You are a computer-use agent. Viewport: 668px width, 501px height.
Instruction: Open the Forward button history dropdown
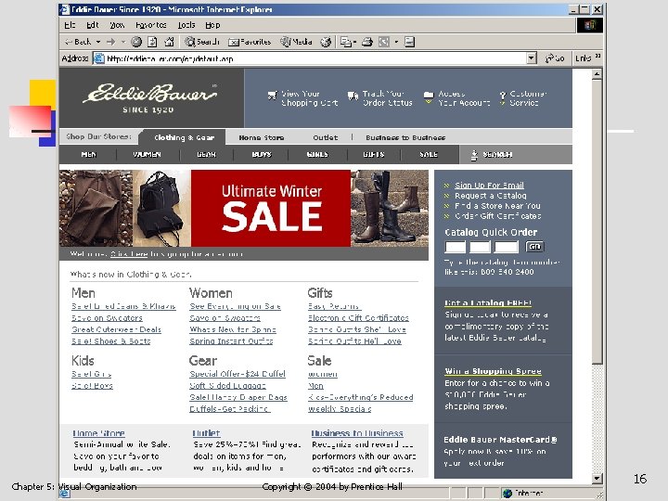pos(123,42)
